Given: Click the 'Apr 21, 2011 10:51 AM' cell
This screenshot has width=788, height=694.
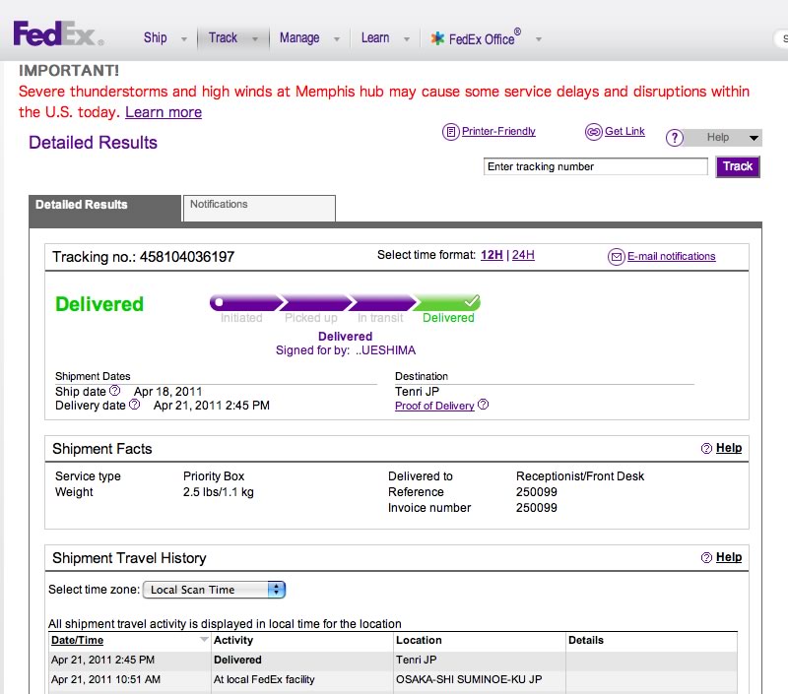Looking at the screenshot, I should pos(105,679).
